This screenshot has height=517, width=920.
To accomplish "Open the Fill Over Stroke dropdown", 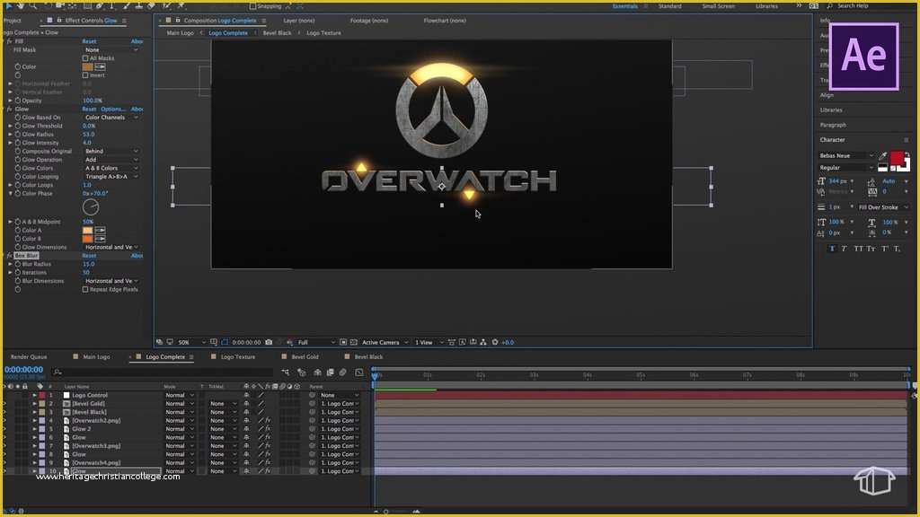I will [x=883, y=207].
